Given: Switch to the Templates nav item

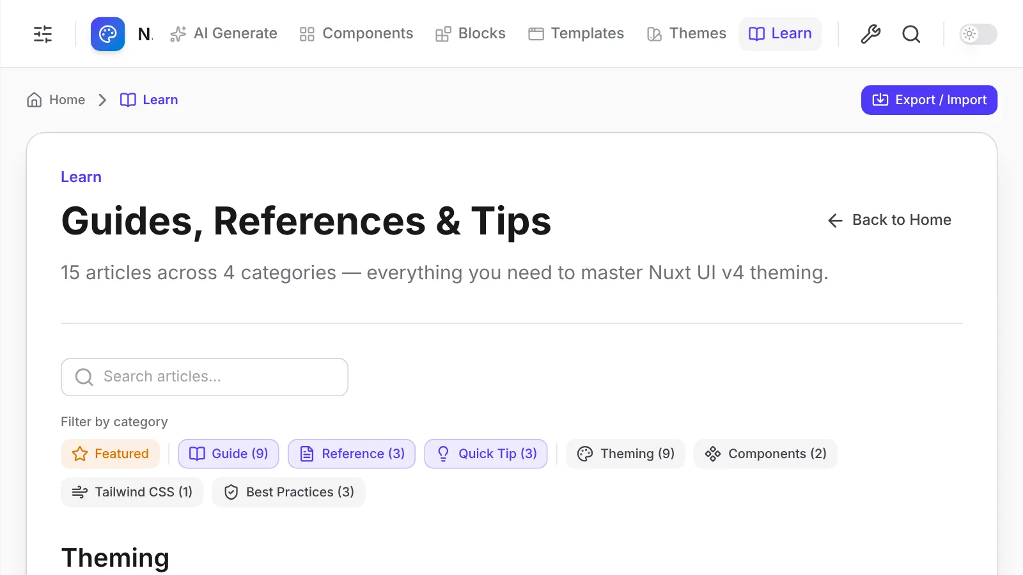Looking at the screenshot, I should click(575, 34).
